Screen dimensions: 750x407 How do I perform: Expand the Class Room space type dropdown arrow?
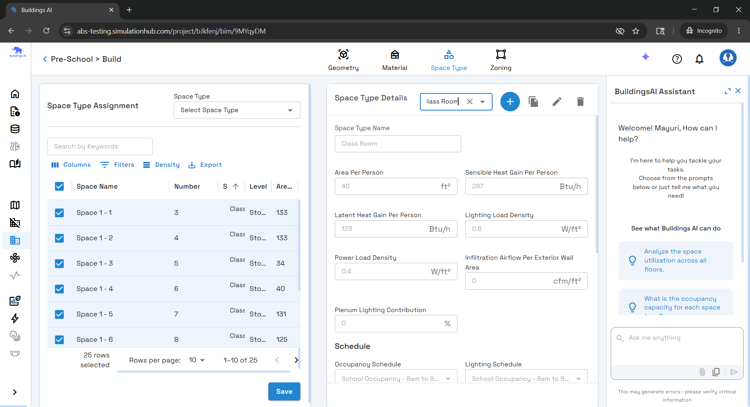point(483,102)
